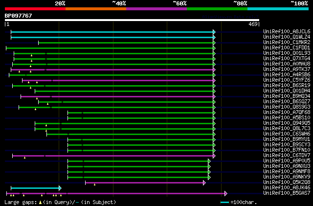The image size is (313, 206).
Task: Click the yellow gap marker under C6TDV7 bar
Action: 24,158
